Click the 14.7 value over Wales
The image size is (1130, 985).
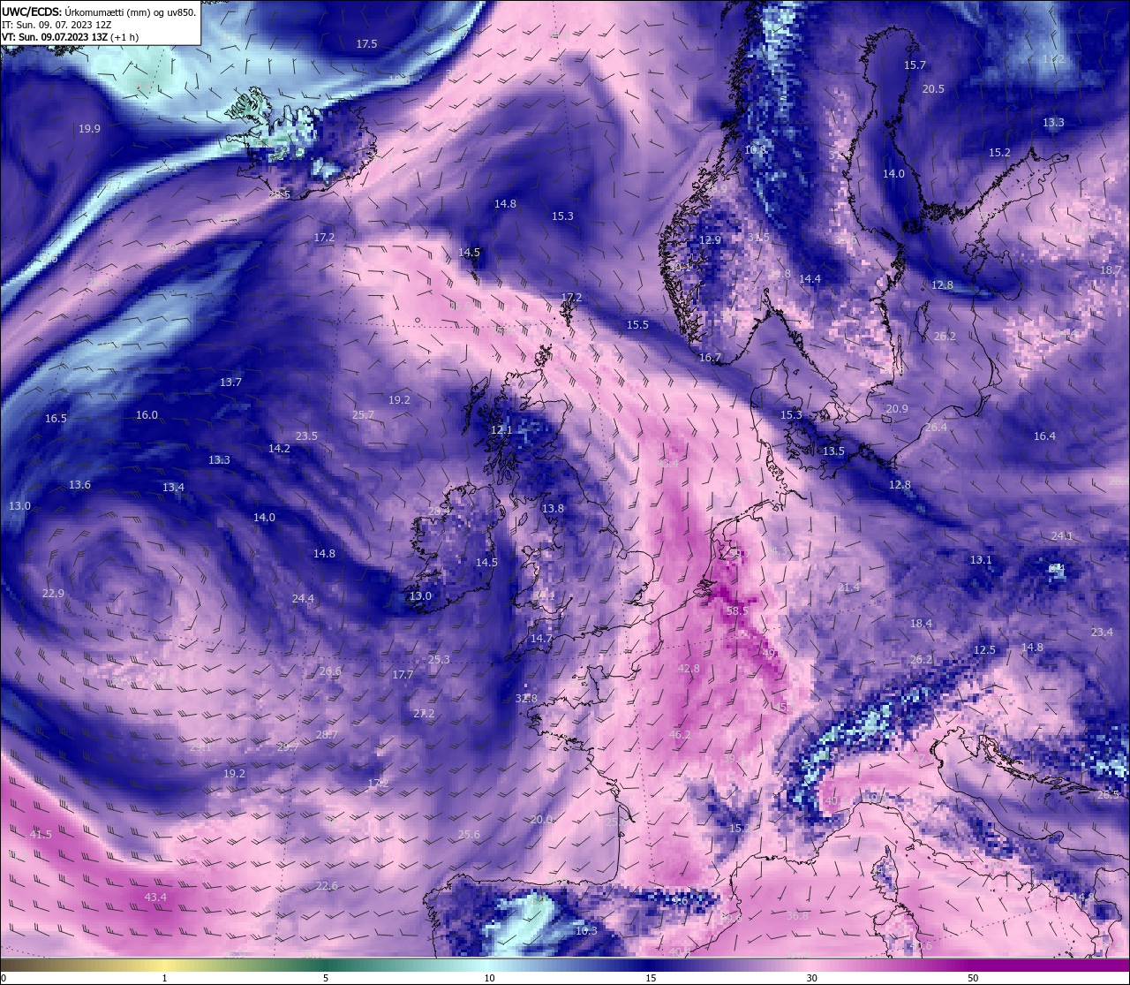[x=541, y=639]
